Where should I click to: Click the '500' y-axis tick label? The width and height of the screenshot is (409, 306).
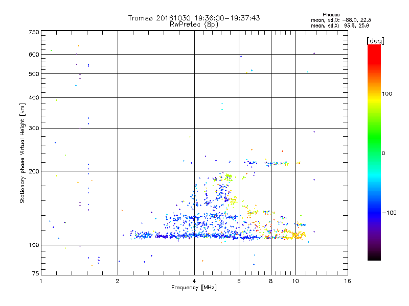pyautogui.click(x=34, y=74)
